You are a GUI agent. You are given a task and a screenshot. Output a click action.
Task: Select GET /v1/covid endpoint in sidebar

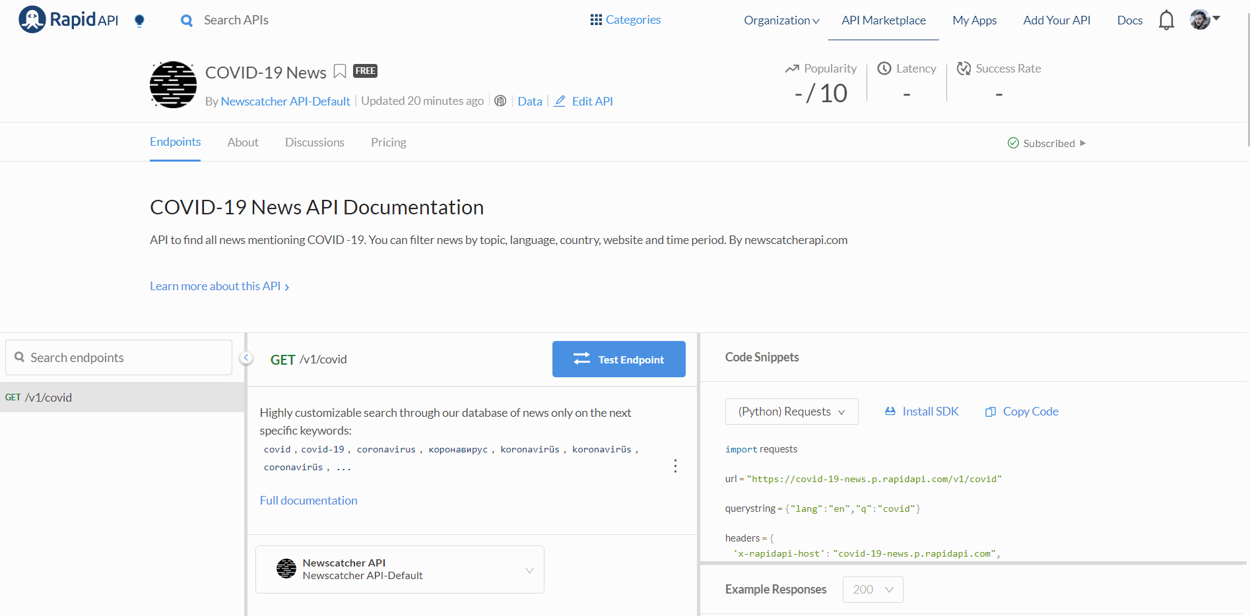122,397
